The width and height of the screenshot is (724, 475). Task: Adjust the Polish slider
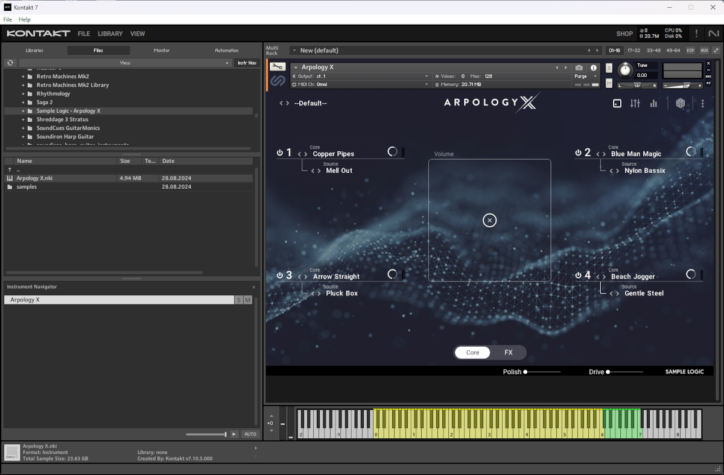pyautogui.click(x=542, y=372)
